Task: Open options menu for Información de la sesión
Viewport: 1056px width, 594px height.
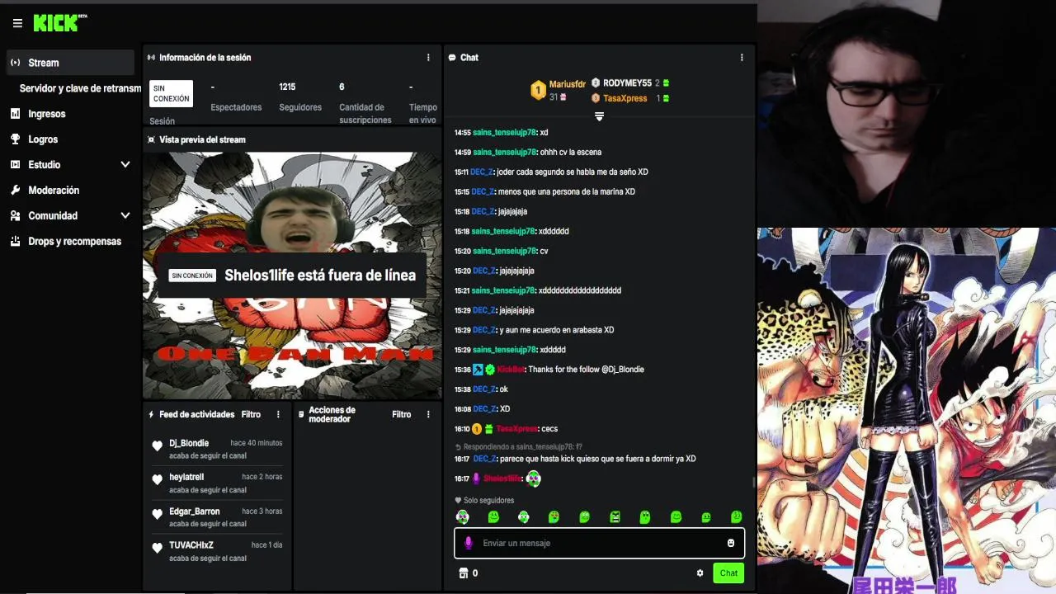Action: click(428, 58)
